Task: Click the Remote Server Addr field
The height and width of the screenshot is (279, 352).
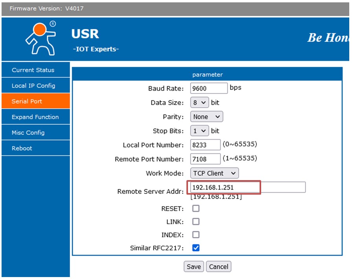Action: pyautogui.click(x=248, y=187)
